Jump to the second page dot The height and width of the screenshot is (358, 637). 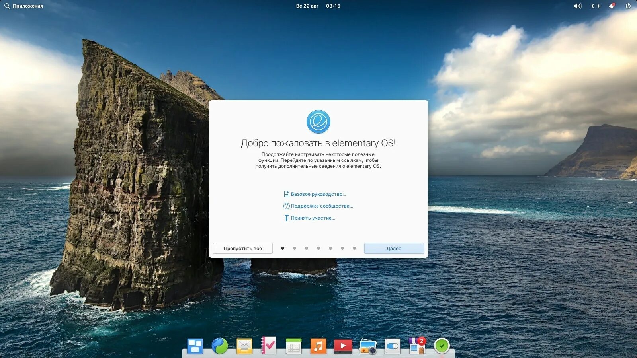point(295,248)
